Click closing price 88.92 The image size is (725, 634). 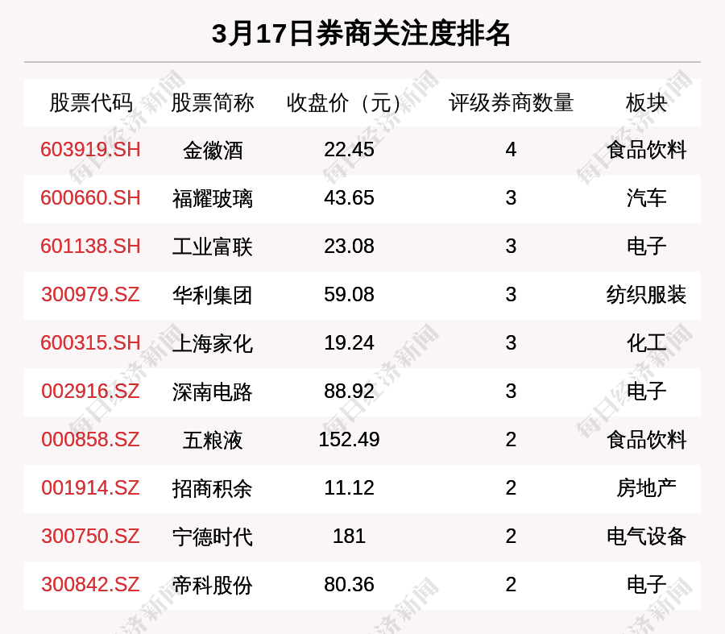tap(349, 392)
